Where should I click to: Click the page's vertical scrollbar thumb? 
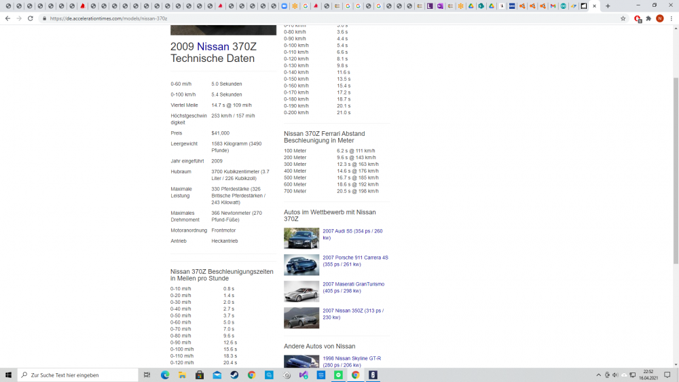click(x=676, y=171)
